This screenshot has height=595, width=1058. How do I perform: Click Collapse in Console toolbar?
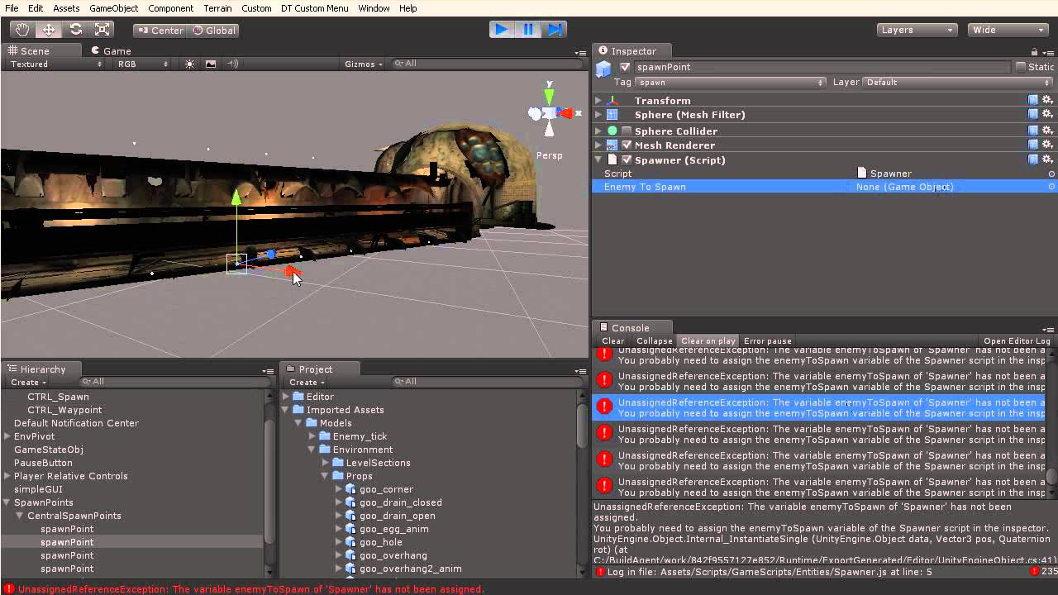(x=654, y=340)
